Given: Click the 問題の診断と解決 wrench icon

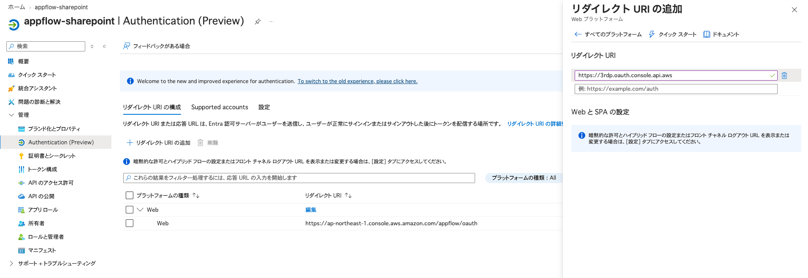Looking at the screenshot, I should tap(11, 102).
